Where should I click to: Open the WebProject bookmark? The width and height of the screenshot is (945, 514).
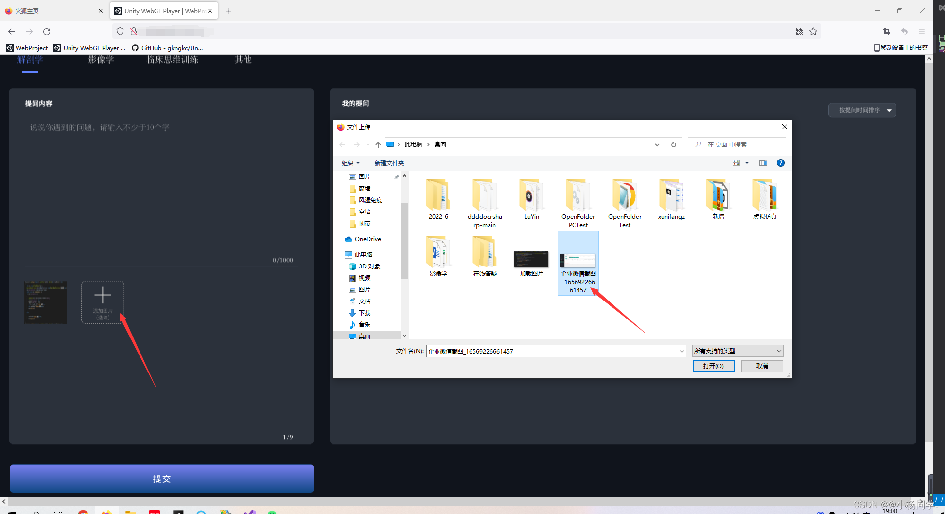[27, 48]
